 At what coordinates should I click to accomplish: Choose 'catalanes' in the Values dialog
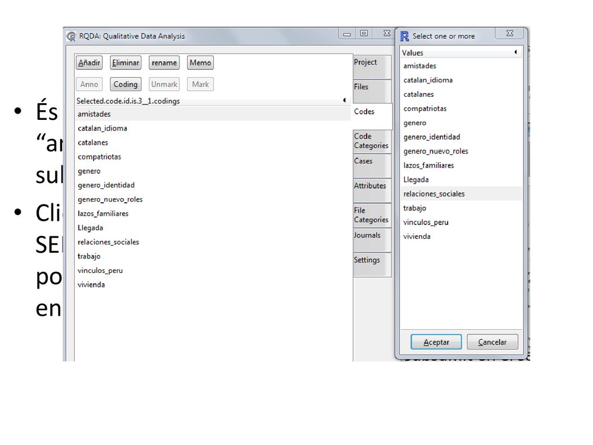462,94
